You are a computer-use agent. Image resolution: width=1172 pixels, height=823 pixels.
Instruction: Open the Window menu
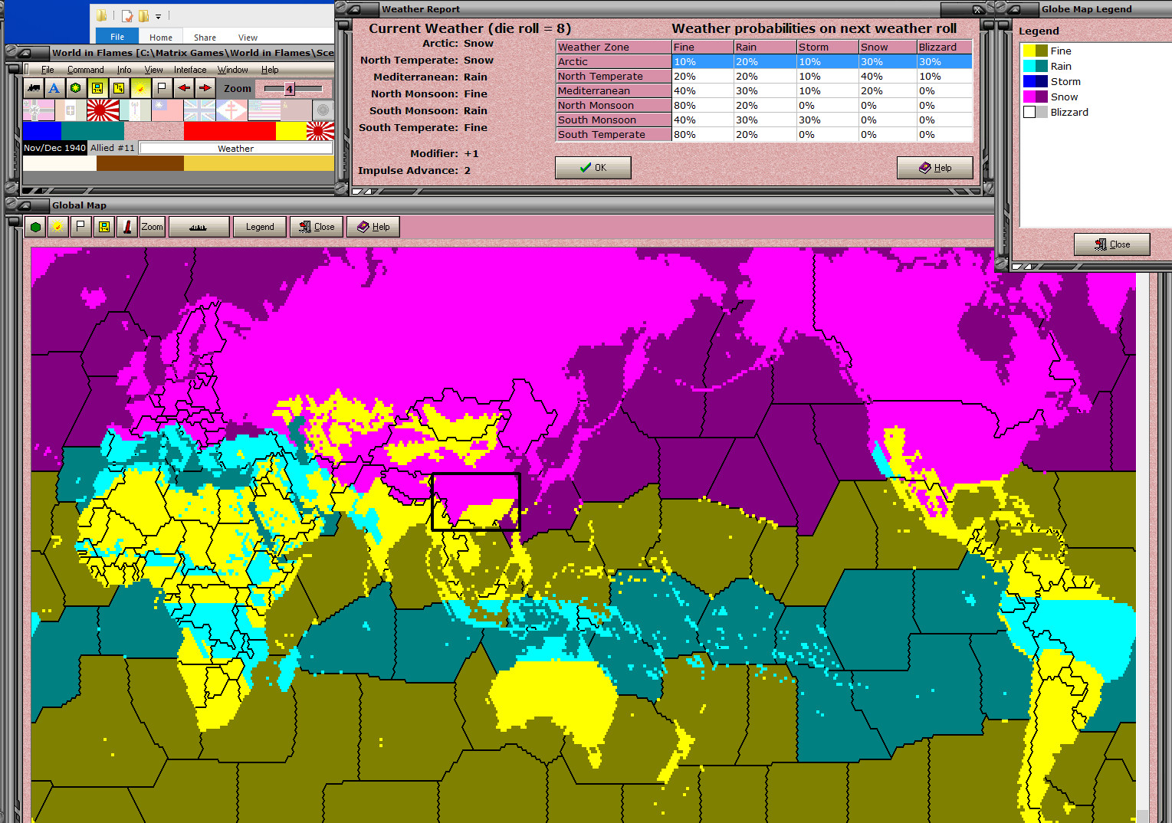pos(233,70)
